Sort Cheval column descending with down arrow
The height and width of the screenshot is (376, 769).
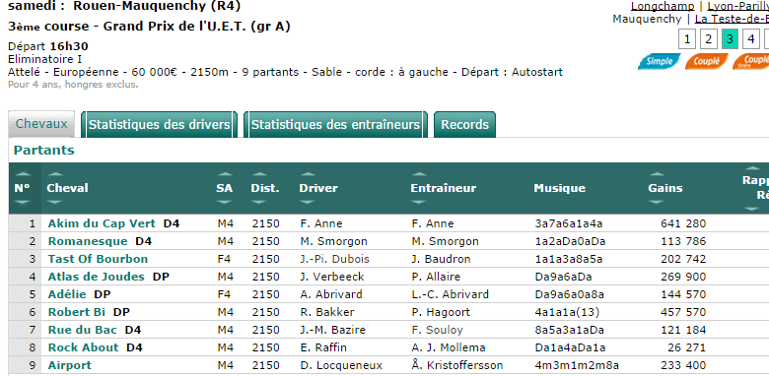[55, 202]
